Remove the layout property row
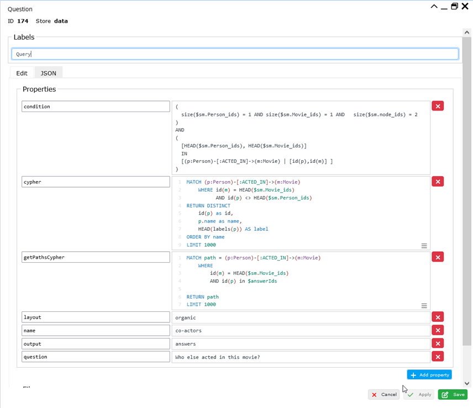Image resolution: width=473 pixels, height=408 pixels. 438,317
